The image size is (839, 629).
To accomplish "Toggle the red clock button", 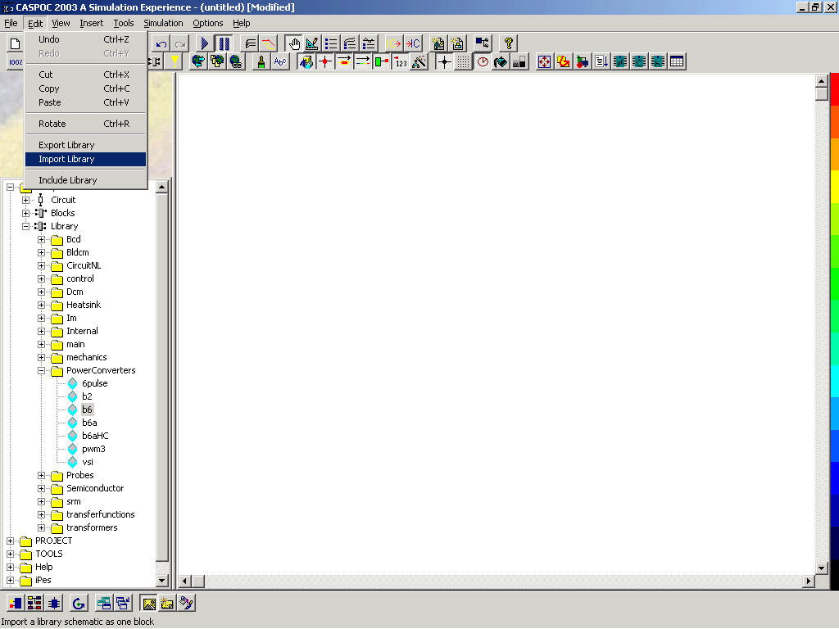I will (482, 61).
